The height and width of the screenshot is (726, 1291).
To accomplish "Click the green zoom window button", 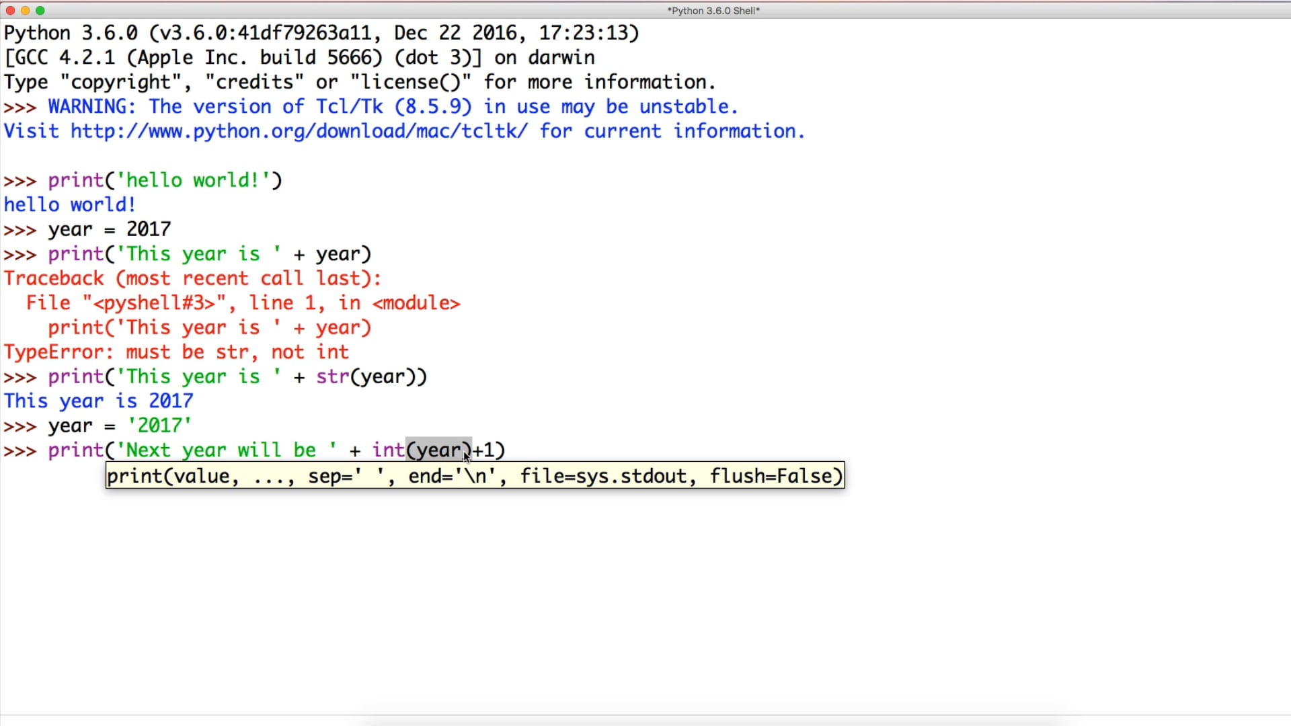I will pyautogui.click(x=40, y=10).
